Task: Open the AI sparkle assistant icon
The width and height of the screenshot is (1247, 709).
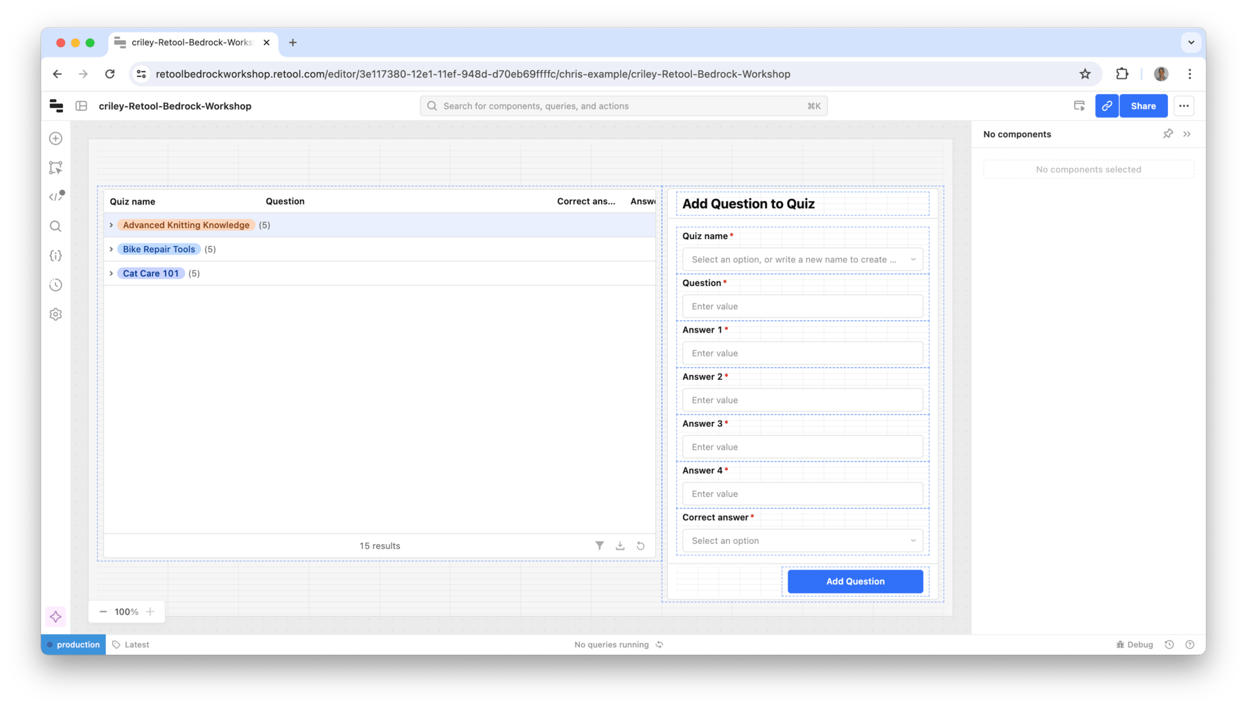Action: pos(56,617)
